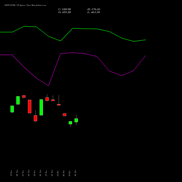
Task: Select the 25 Nov date label
Action: pyautogui.click(x=35, y=173)
